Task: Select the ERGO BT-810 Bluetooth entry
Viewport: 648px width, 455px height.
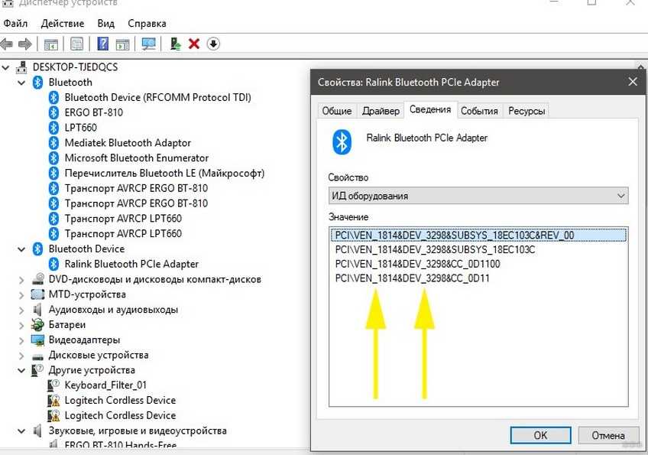Action: point(94,112)
